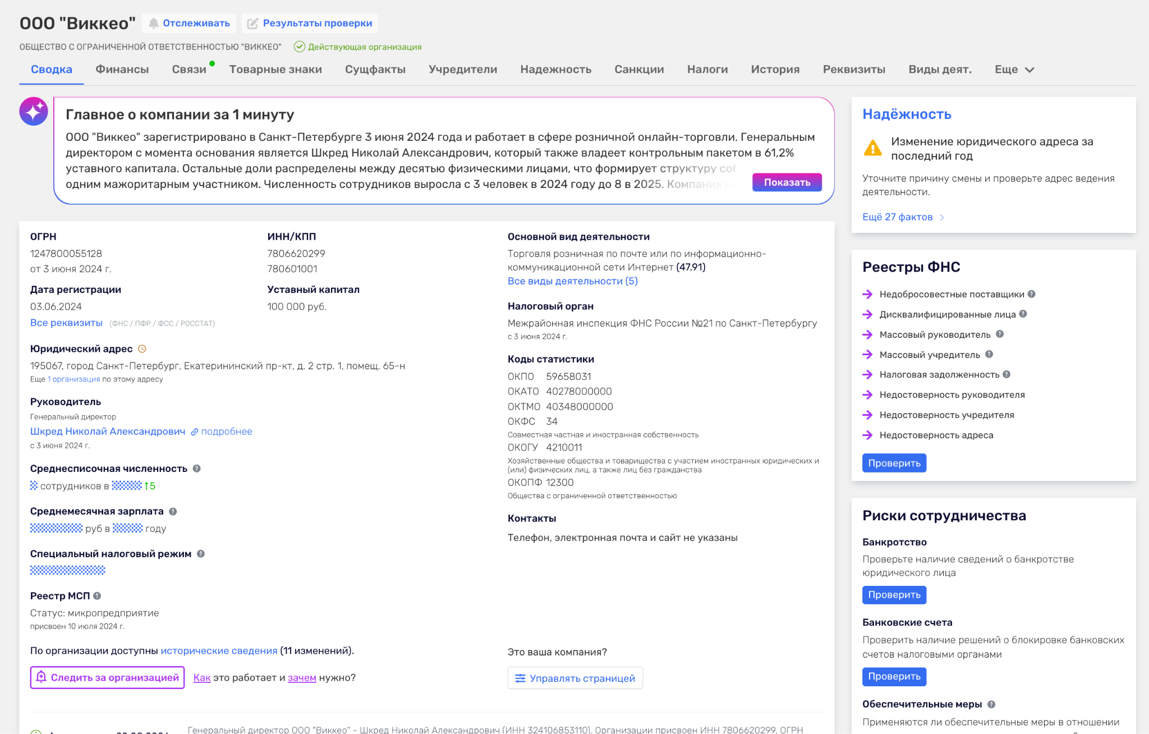Select the Сущфакты tab

[375, 70]
